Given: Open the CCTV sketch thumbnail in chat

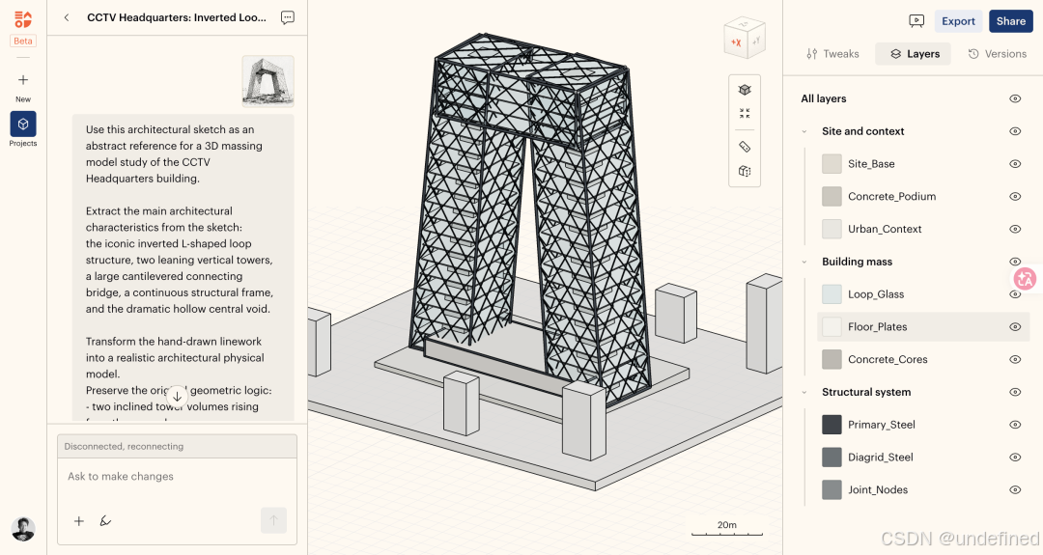Looking at the screenshot, I should 268,82.
